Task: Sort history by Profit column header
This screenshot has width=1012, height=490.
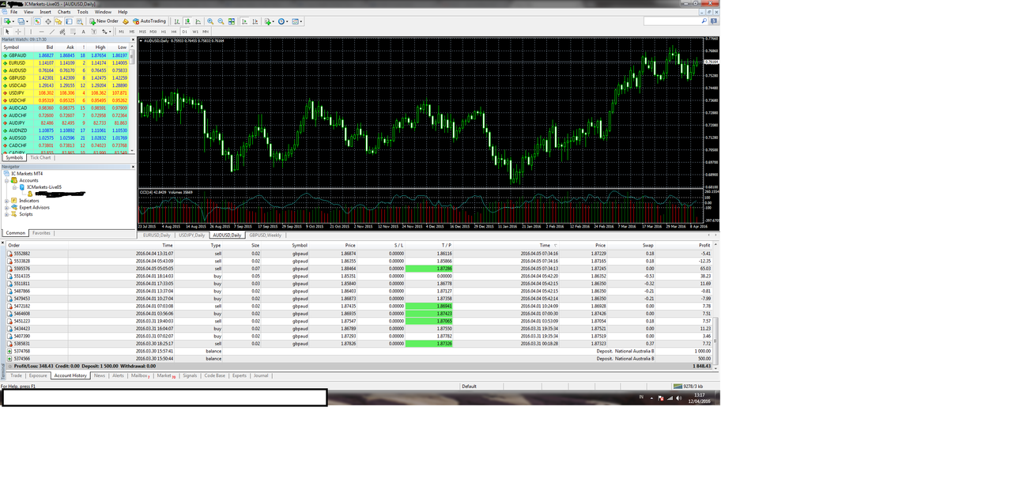Action: 704,245
